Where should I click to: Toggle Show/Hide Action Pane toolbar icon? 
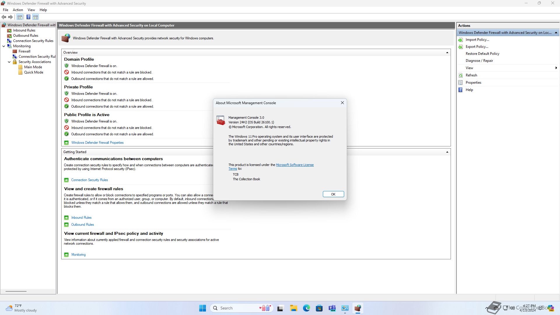[x=35, y=17]
